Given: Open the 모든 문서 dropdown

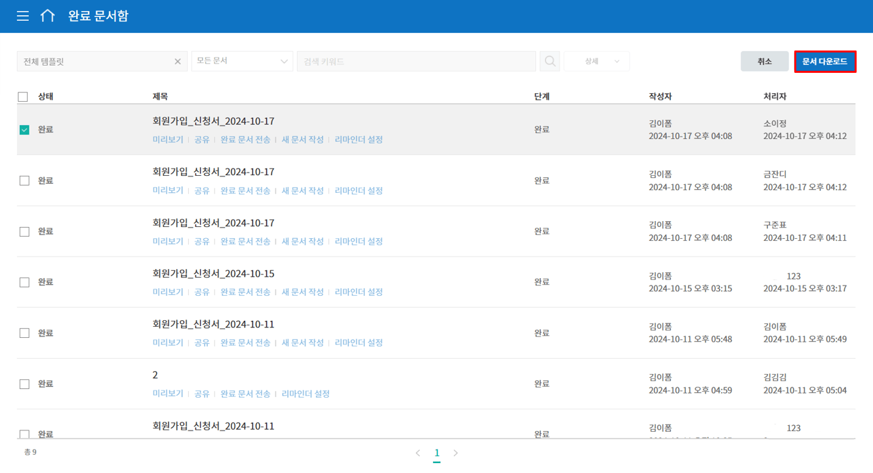Looking at the screenshot, I should [242, 61].
